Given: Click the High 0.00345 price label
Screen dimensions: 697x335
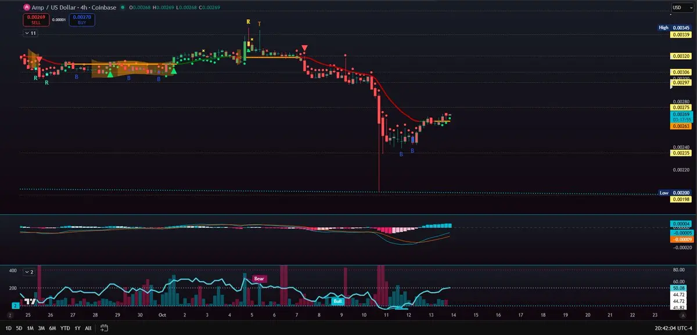Looking at the screenshot, I should click(x=674, y=27).
